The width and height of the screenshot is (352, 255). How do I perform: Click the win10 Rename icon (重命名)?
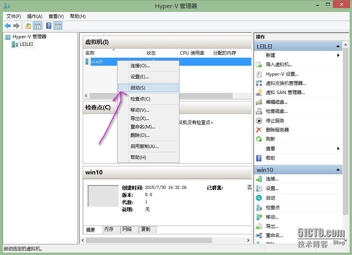[259, 236]
